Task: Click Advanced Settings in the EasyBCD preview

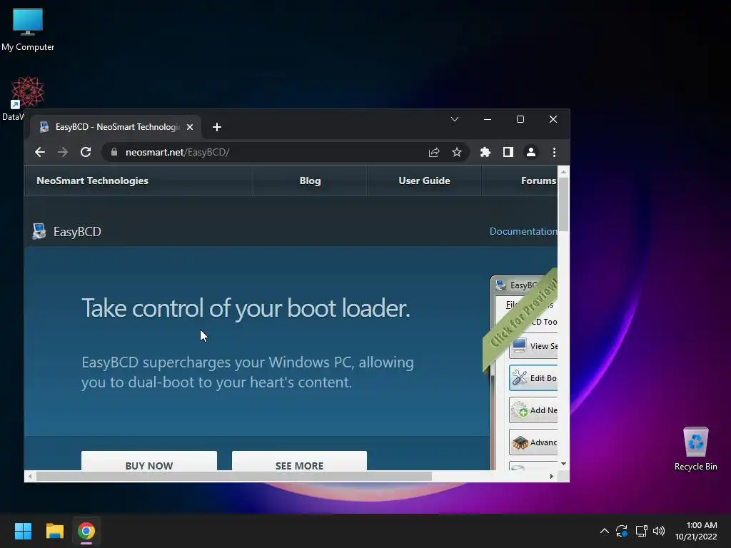Action: click(534, 442)
